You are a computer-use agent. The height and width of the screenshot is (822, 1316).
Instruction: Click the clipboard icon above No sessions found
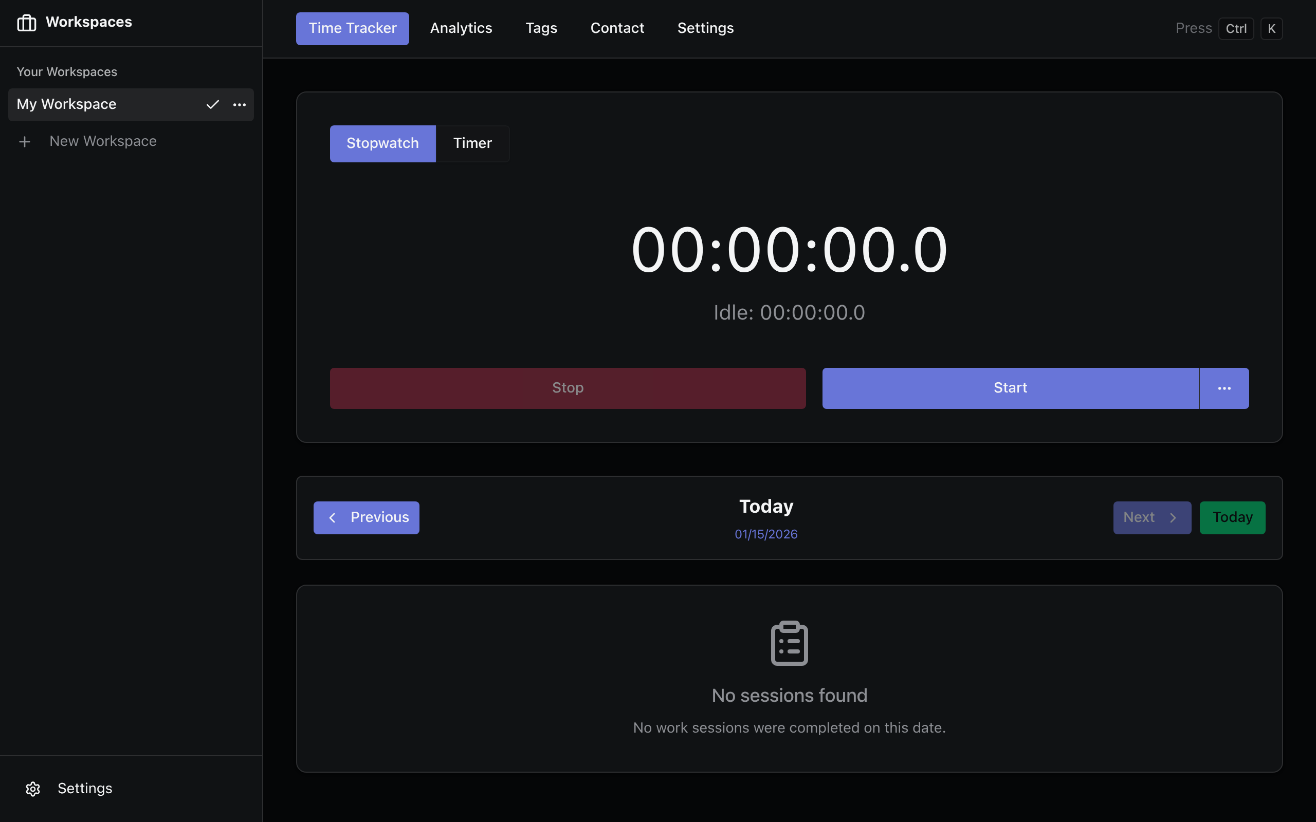[789, 643]
